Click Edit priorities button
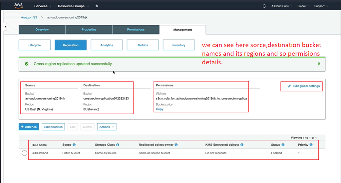Screen dimensions: 341x183 click(x=53, y=127)
